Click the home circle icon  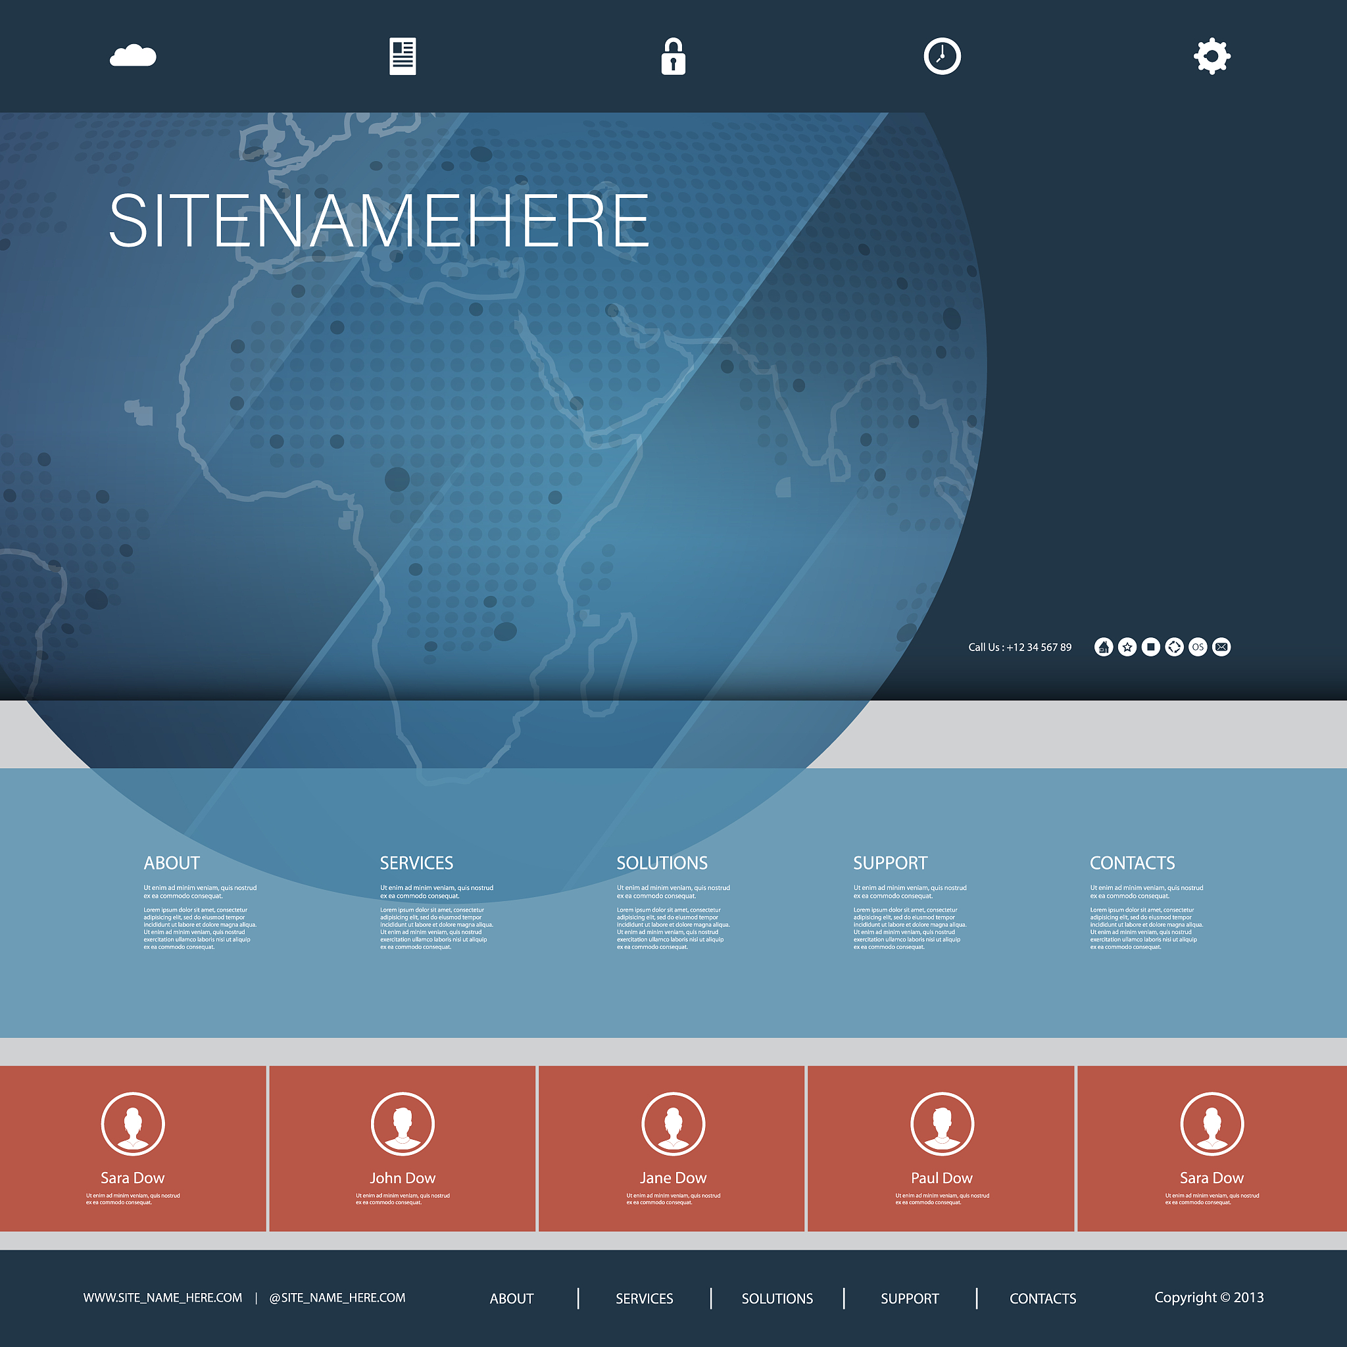(x=1103, y=647)
